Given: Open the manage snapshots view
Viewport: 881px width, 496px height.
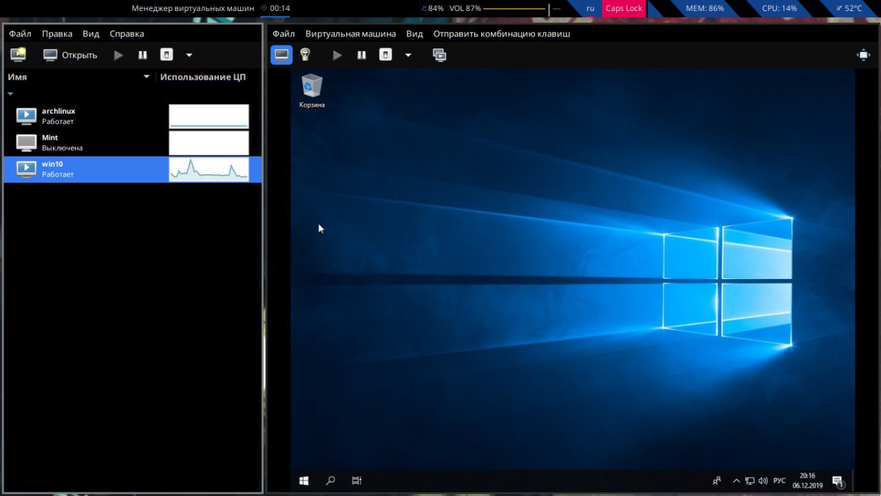Looking at the screenshot, I should tap(439, 55).
